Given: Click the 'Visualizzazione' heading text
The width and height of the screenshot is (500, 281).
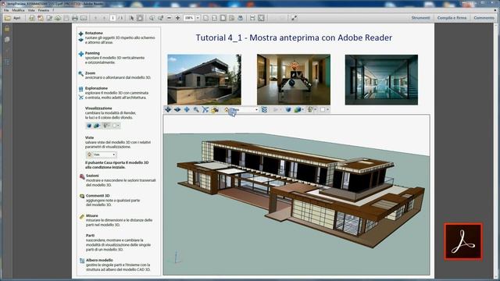Looking at the screenshot, I should [98, 108].
